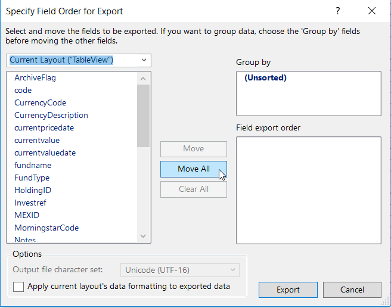391x308 pixels.
Task: Click the Move All button
Action: (x=193, y=169)
